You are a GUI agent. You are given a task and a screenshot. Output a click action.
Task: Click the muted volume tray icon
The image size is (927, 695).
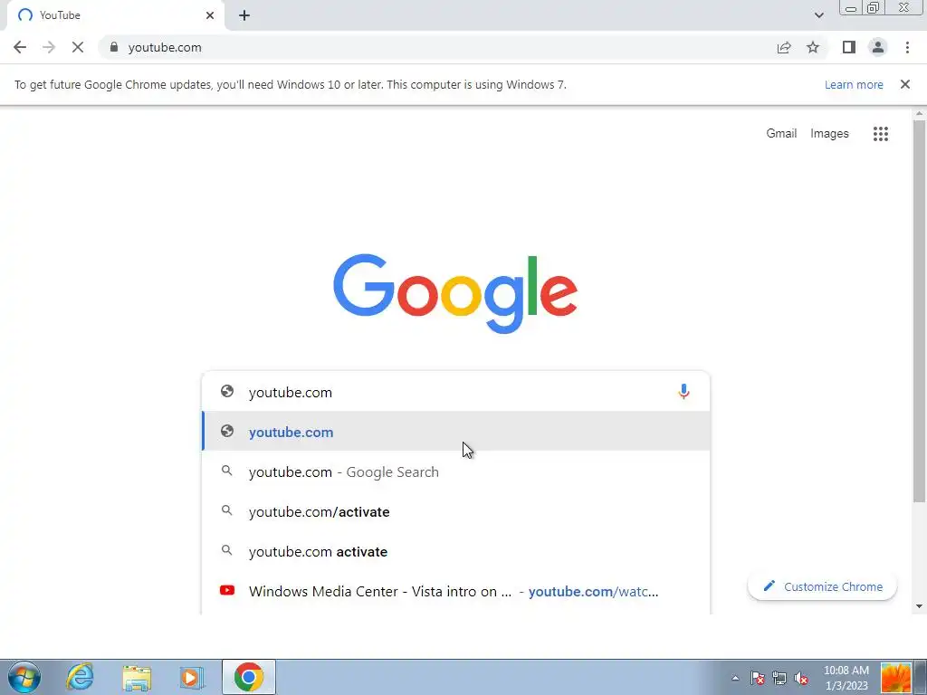tap(801, 678)
